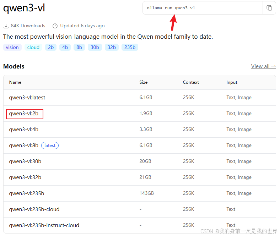Click 6.1GB in the qwen3-vl:latest row
Image resolution: width=280 pixels, height=236 pixels.
pyautogui.click(x=146, y=97)
